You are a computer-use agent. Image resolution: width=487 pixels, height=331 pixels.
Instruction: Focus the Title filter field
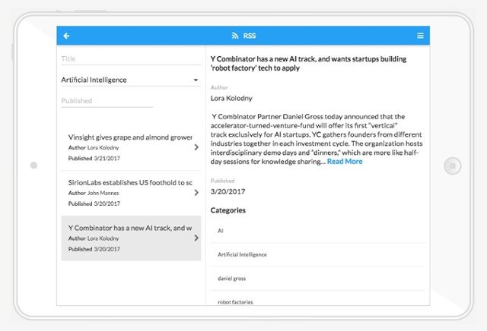(x=131, y=59)
